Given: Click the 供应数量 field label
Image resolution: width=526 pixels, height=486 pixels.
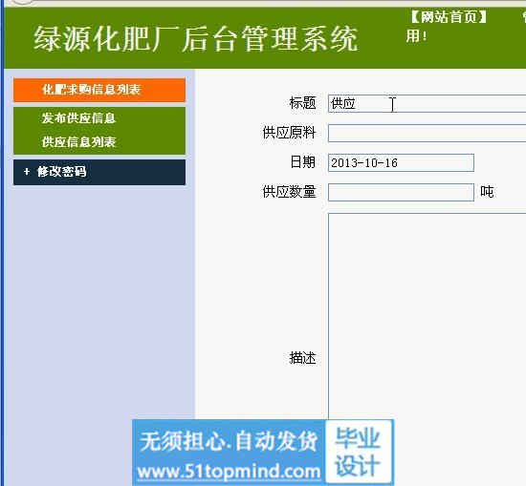Looking at the screenshot, I should pos(289,192).
